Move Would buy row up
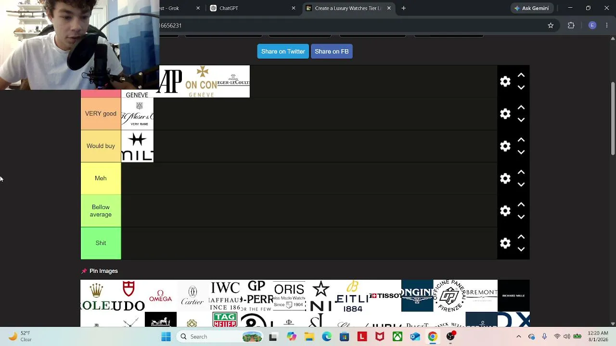The height and width of the screenshot is (346, 616). [521, 140]
